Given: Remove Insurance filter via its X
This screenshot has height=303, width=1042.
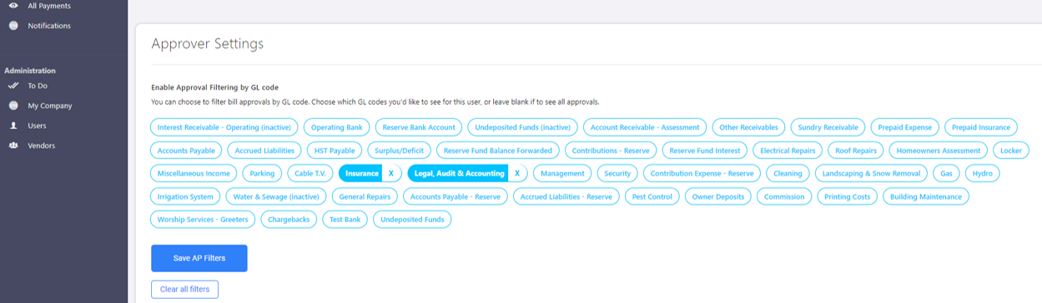Looking at the screenshot, I should (391, 173).
